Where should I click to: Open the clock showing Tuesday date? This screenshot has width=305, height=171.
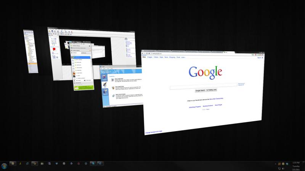click(296, 166)
